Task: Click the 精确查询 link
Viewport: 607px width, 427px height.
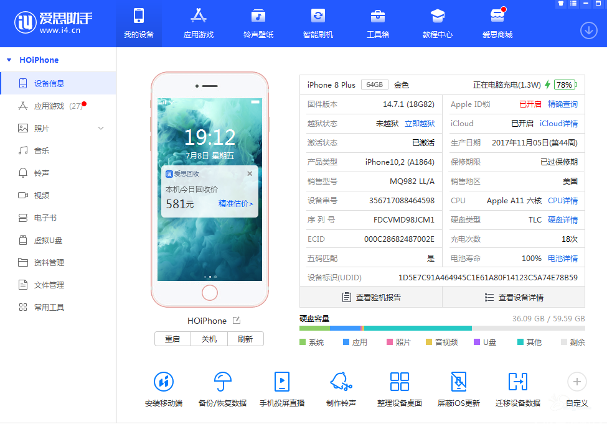Action: pos(562,104)
